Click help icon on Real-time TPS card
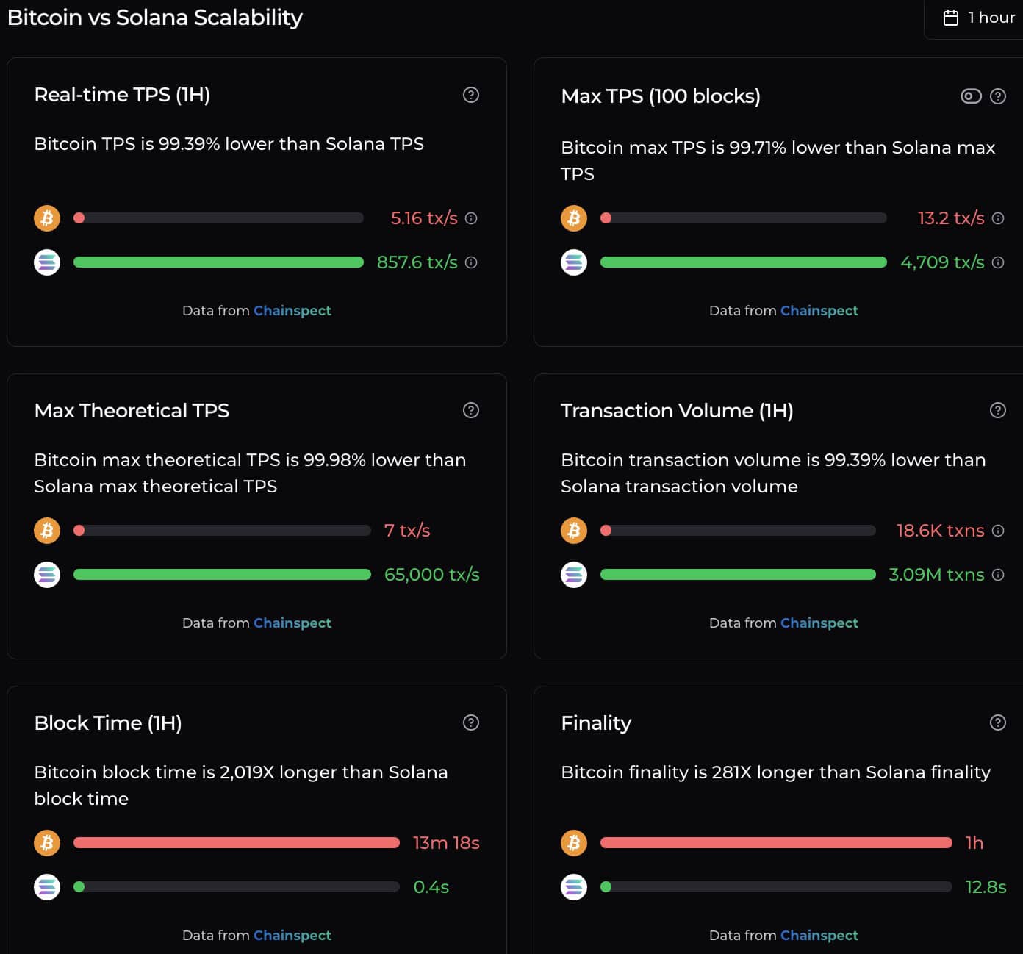Image resolution: width=1023 pixels, height=954 pixels. pos(471,95)
